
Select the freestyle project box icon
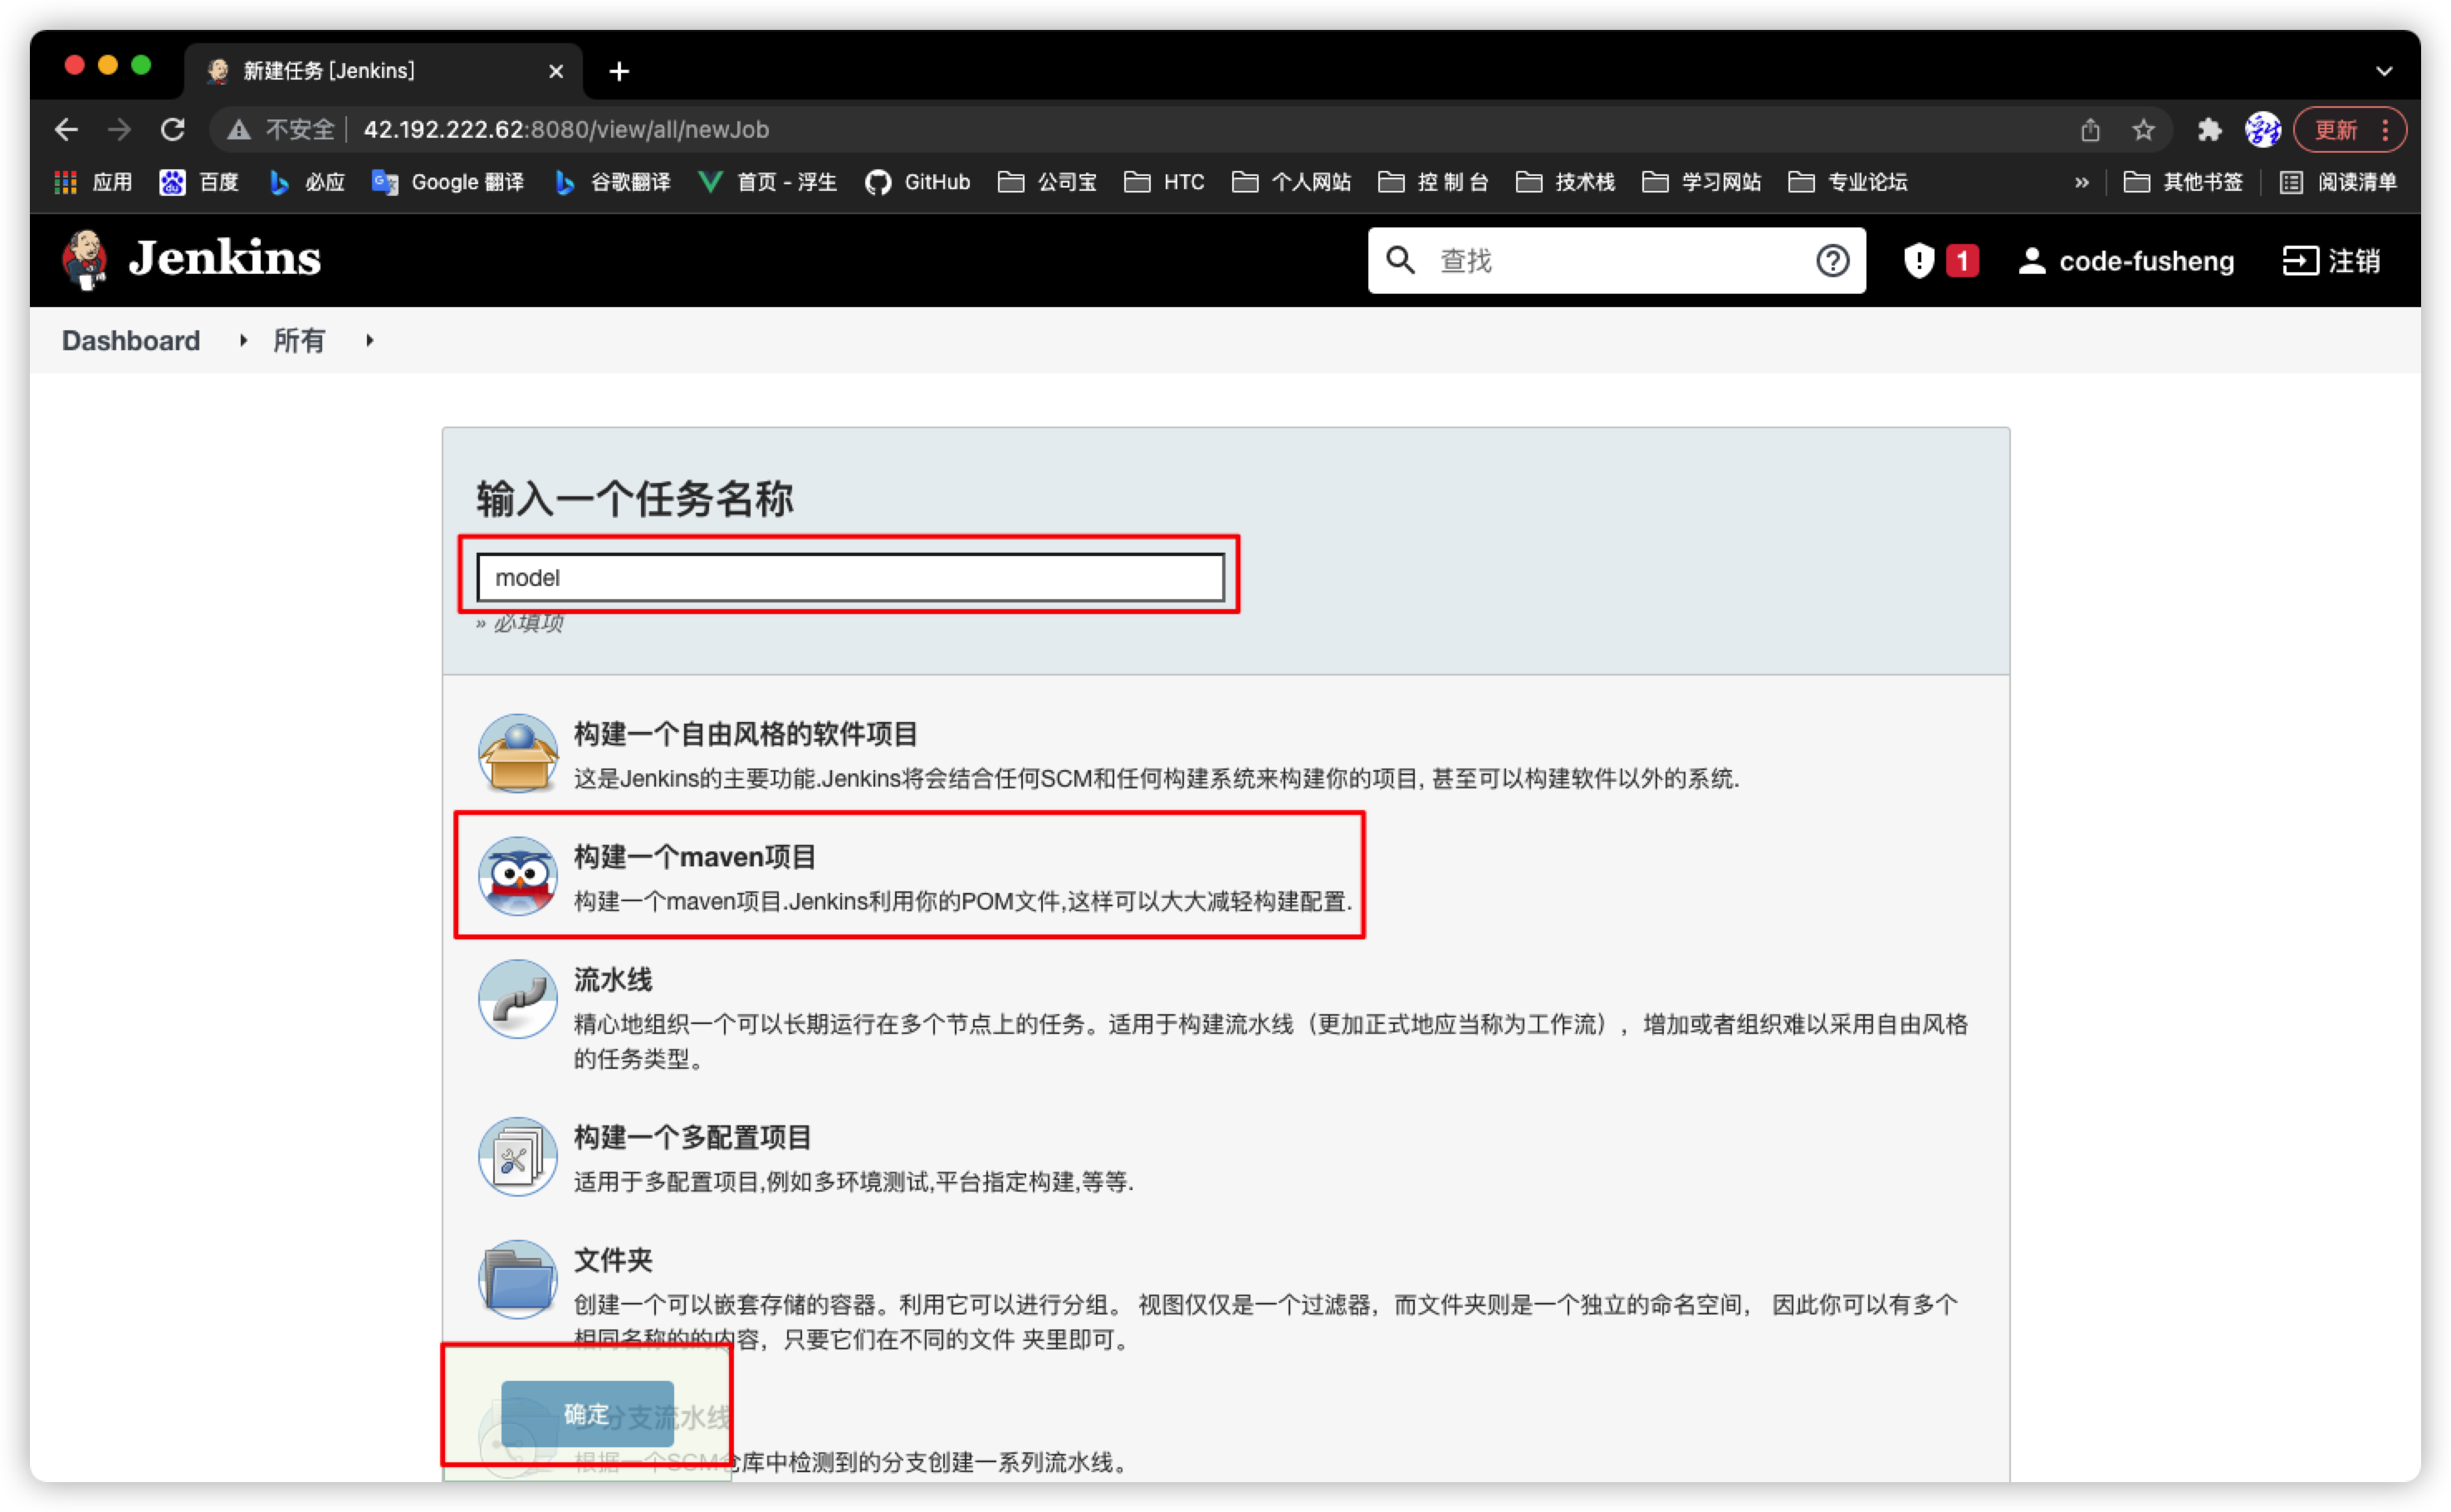[517, 753]
